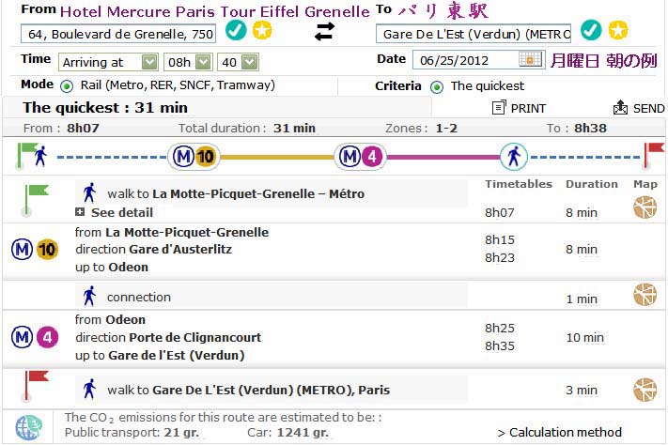Click the red flag in last step row
This screenshot has height=445, width=668.
click(x=35, y=386)
